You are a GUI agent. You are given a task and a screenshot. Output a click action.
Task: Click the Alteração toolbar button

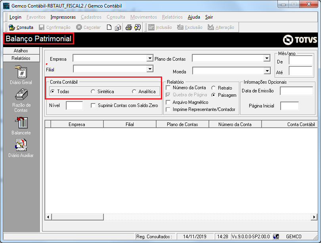point(221,27)
